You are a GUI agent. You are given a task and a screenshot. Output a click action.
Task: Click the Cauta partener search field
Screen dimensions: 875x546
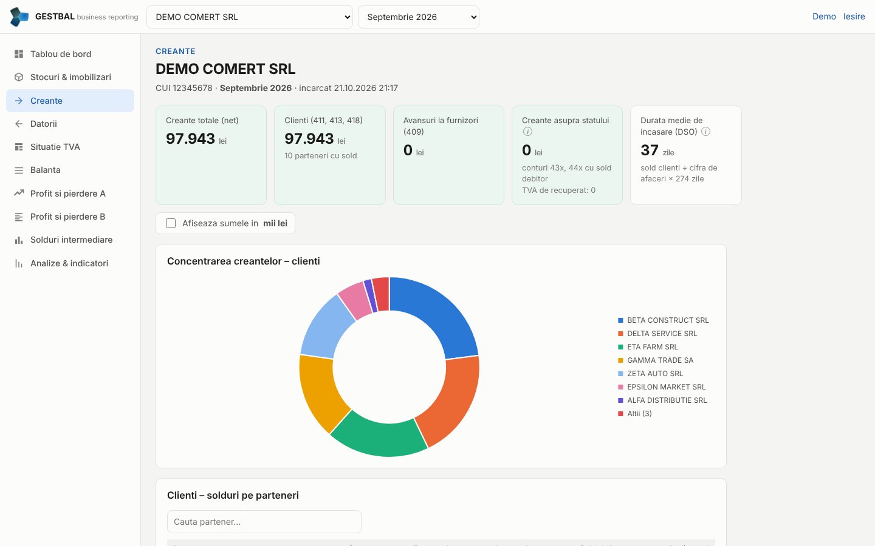coord(264,522)
